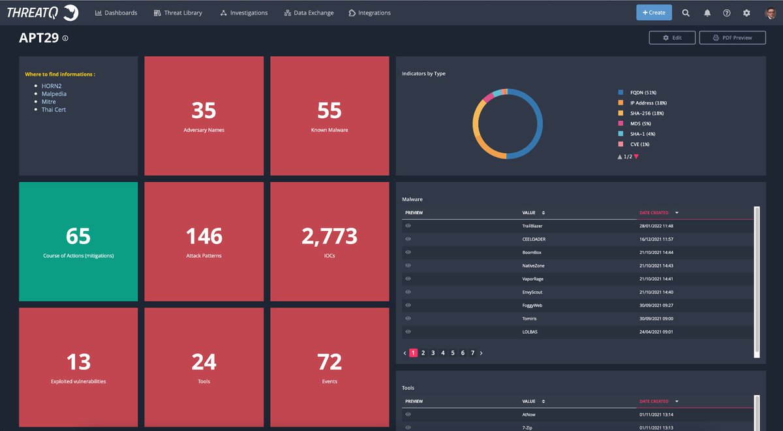Go to next Malware table page
The image size is (783, 431).
[482, 353]
